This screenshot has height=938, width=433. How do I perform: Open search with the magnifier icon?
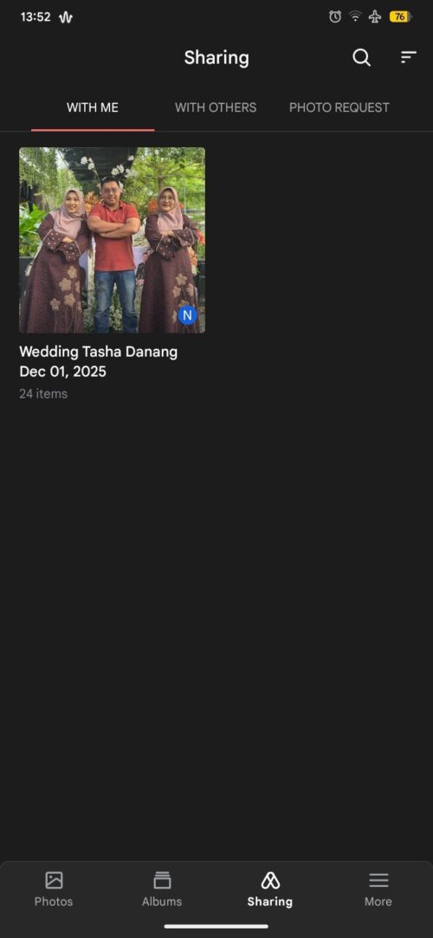click(x=361, y=57)
